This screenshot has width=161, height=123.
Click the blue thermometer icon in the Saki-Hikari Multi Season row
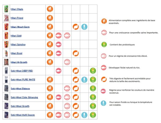(84, 115)
